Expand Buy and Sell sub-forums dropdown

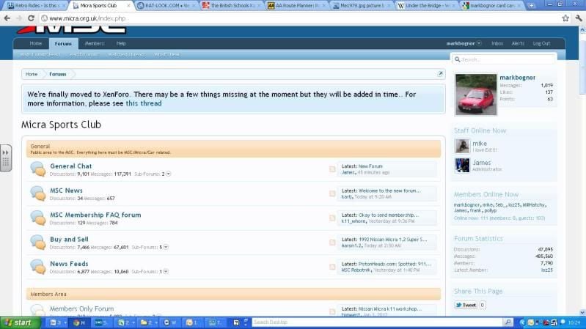click(x=166, y=247)
